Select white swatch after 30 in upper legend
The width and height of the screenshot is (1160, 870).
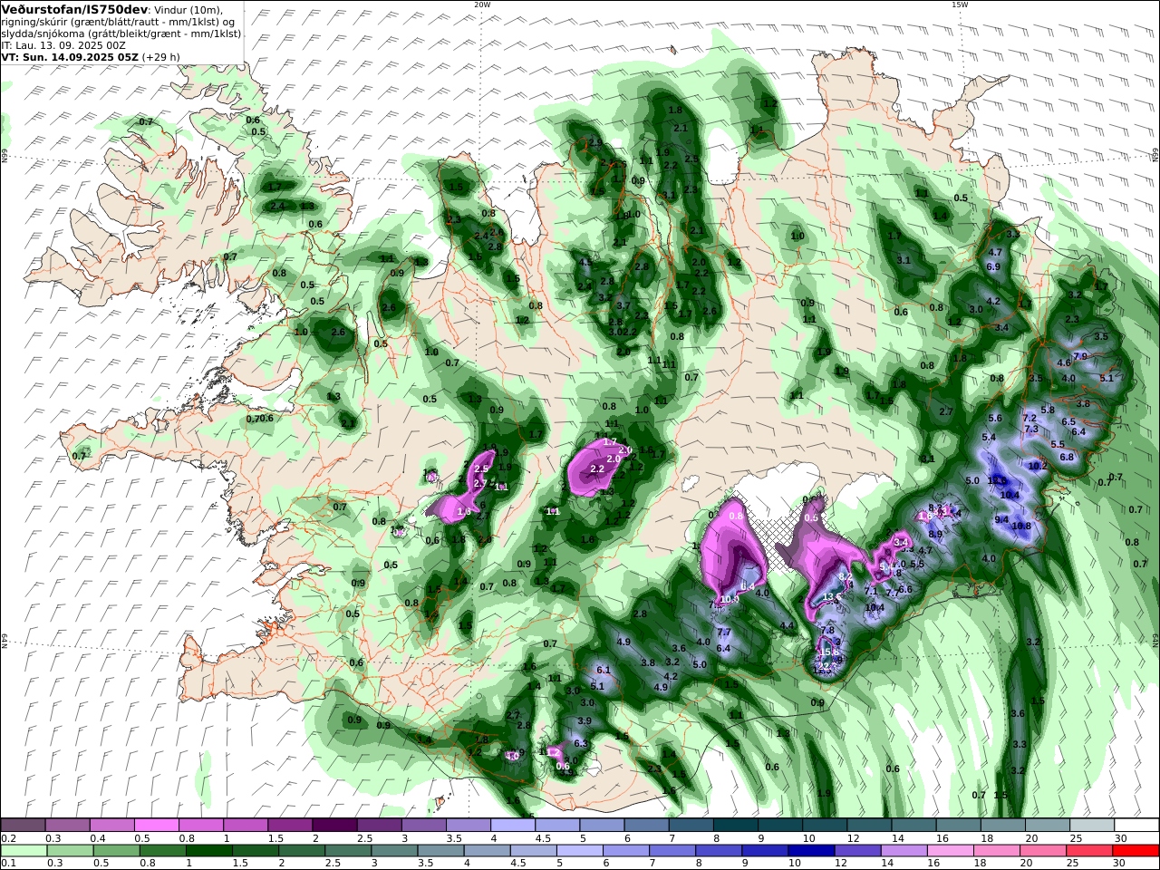[1136, 825]
